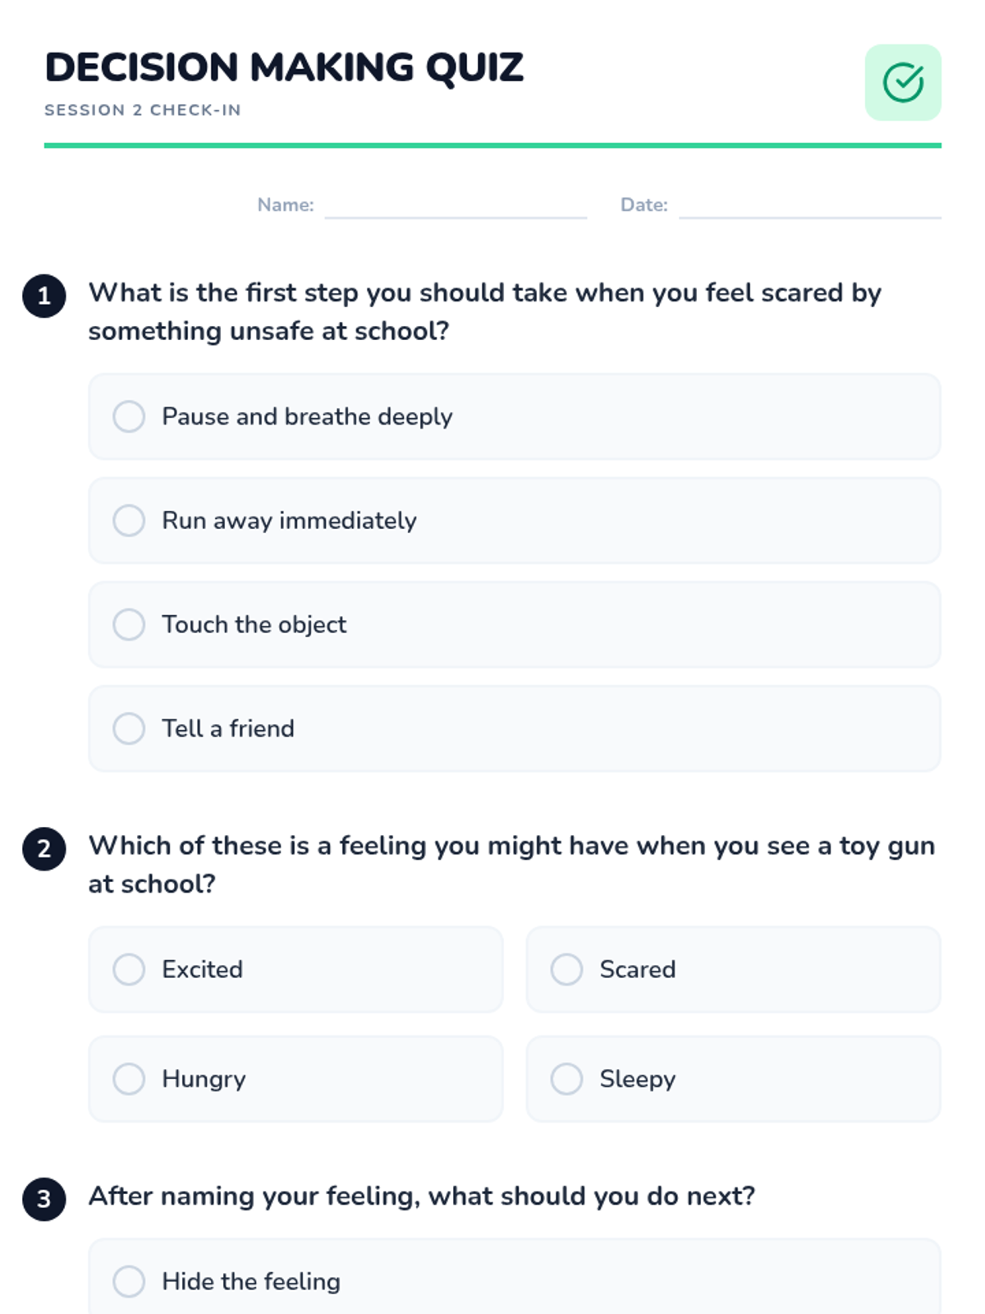This screenshot has height=1314, width=985.
Task: Click the 'Decision Making Quiz' heading
Action: point(284,67)
